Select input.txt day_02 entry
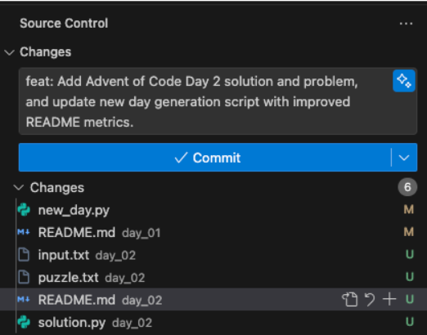The height and width of the screenshot is (335, 427). pyautogui.click(x=213, y=255)
